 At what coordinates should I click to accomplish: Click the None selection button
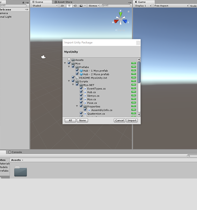(x=82, y=120)
